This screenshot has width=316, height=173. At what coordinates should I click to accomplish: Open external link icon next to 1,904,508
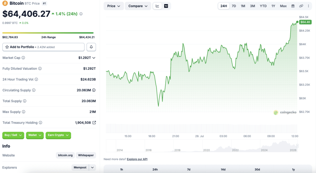coord(94,122)
